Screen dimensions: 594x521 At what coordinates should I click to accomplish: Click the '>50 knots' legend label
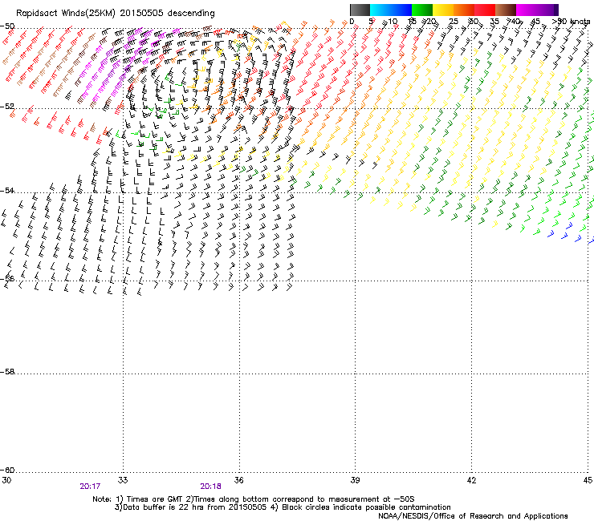click(x=572, y=22)
